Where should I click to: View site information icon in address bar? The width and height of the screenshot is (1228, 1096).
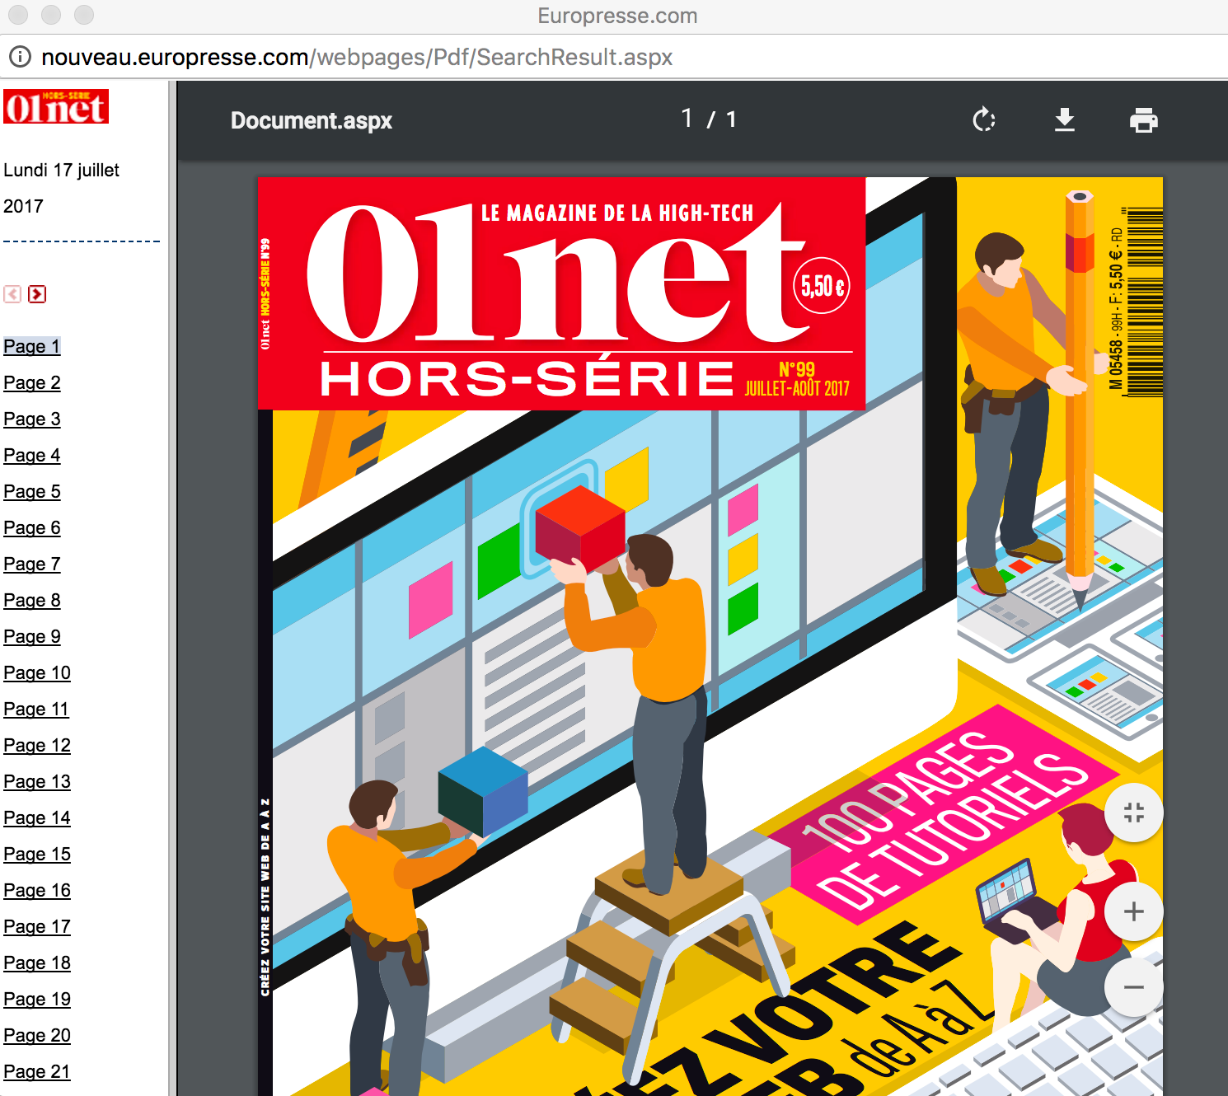(x=20, y=57)
